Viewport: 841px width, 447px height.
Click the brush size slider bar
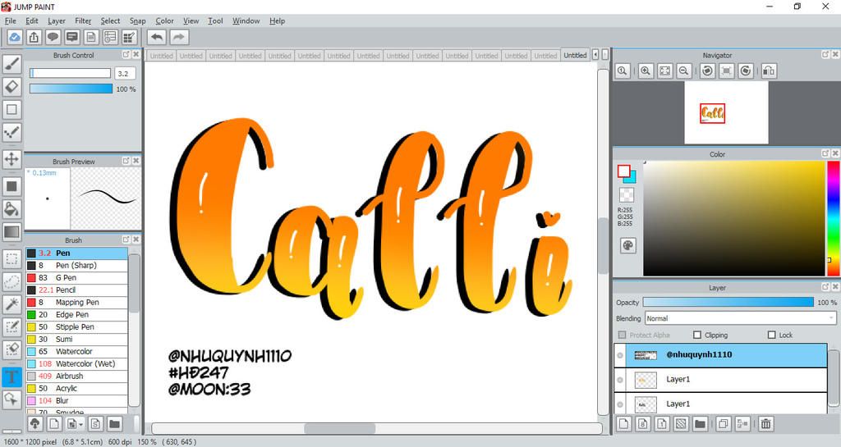point(71,73)
